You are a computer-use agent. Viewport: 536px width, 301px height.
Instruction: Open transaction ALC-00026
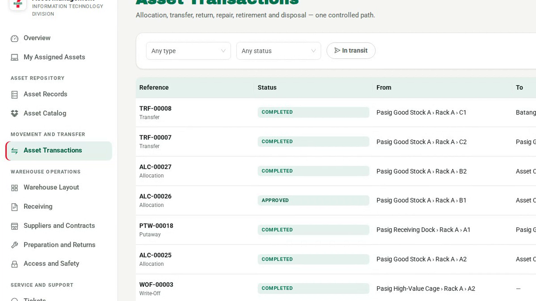pyautogui.click(x=155, y=196)
